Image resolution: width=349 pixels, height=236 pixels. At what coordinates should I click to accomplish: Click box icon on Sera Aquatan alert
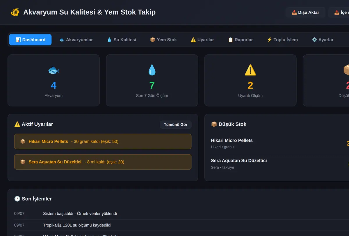tap(23, 162)
